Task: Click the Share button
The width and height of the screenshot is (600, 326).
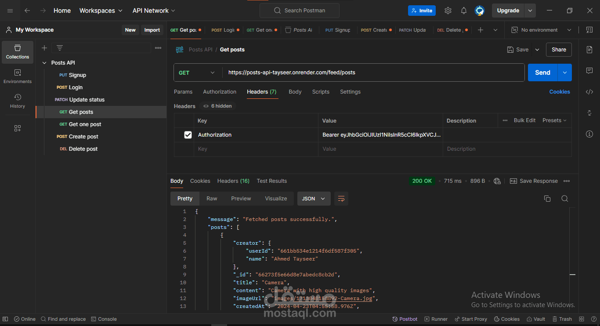Action: tap(559, 50)
